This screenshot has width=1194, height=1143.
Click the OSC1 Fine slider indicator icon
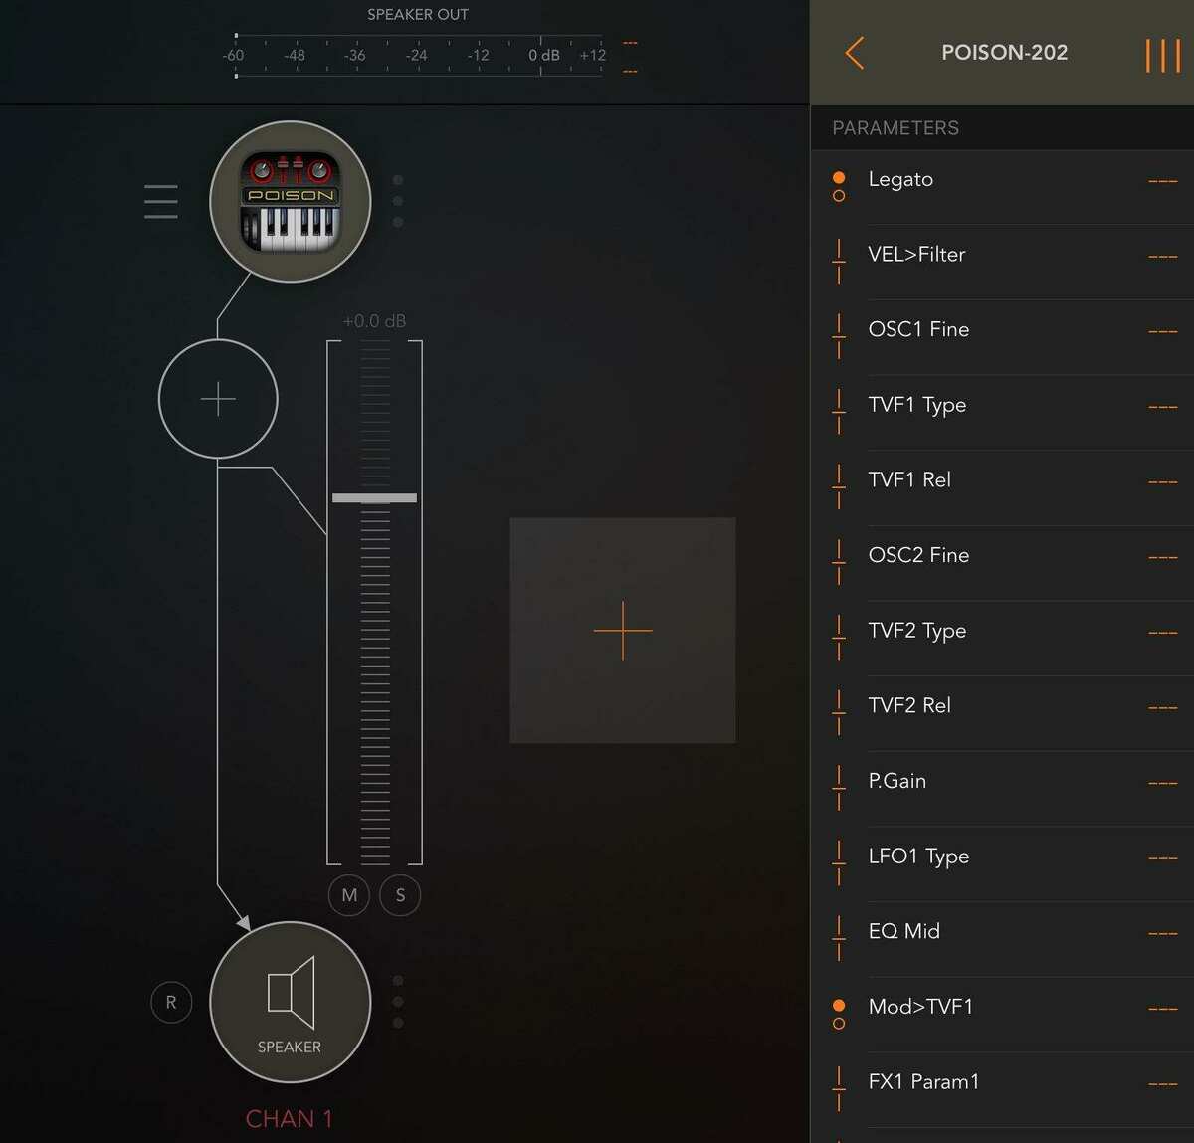[839, 336]
